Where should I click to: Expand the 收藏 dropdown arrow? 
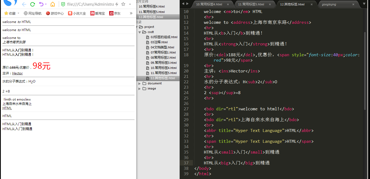(18, 13)
